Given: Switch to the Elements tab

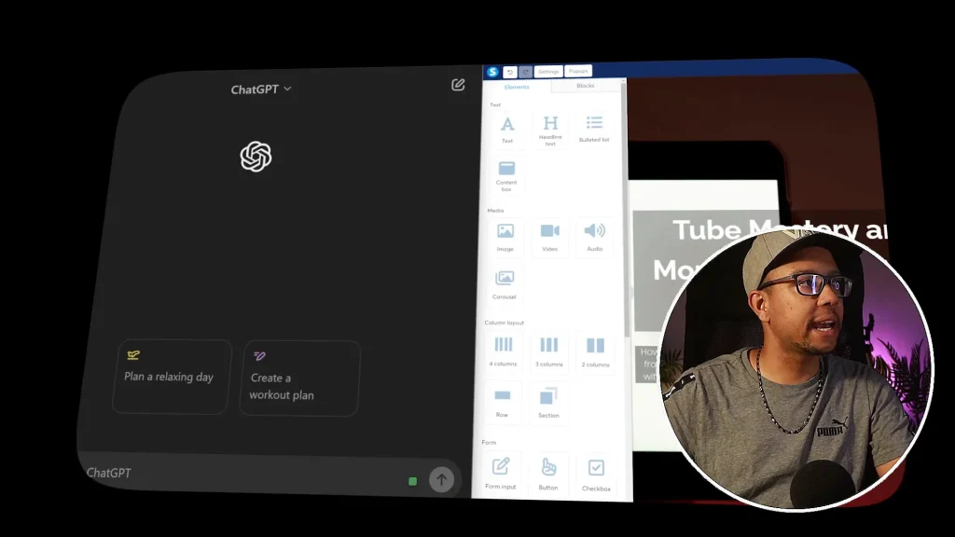Looking at the screenshot, I should coord(517,87).
